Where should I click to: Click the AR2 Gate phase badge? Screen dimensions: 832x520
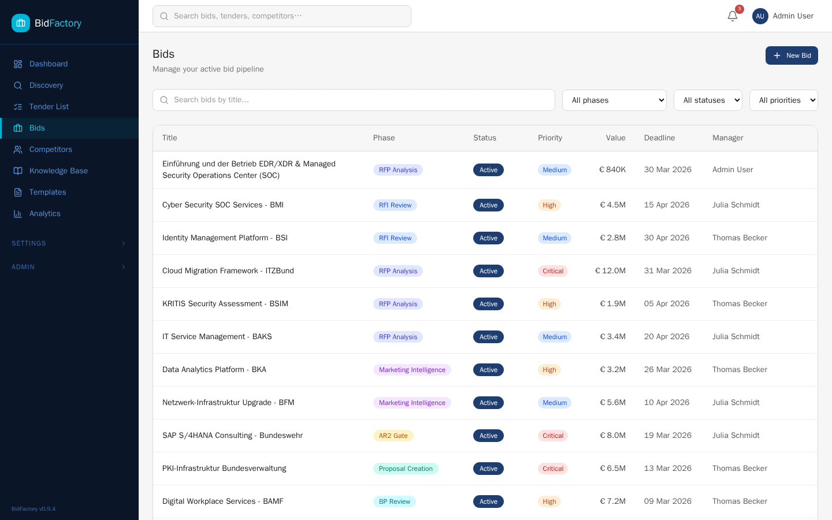(393, 436)
